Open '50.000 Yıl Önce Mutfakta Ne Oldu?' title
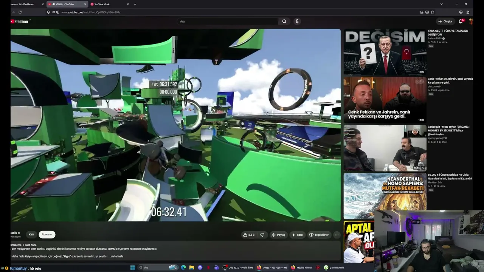Image resolution: width=484 pixels, height=272 pixels. pyautogui.click(x=450, y=176)
